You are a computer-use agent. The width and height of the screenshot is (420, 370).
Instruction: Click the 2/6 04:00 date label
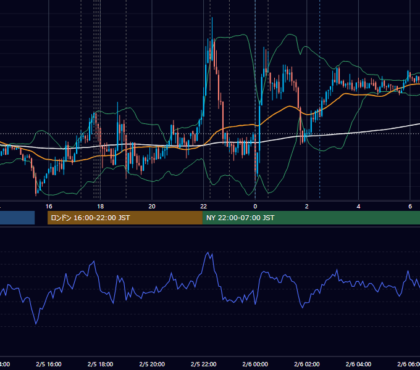pyautogui.click(x=358, y=364)
